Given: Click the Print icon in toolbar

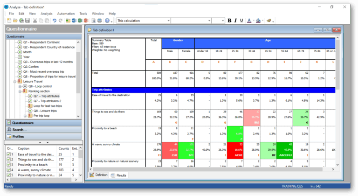Looking at the screenshot, I should [100, 21].
